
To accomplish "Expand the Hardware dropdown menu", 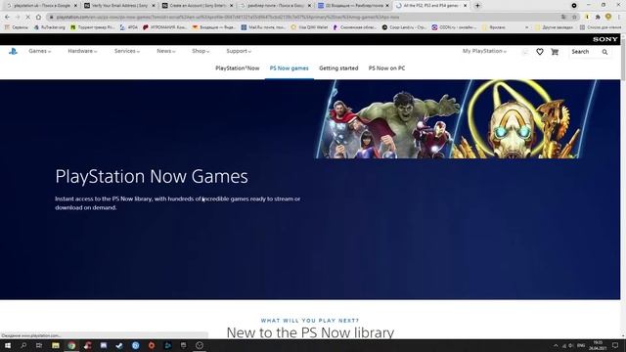I will (82, 51).
